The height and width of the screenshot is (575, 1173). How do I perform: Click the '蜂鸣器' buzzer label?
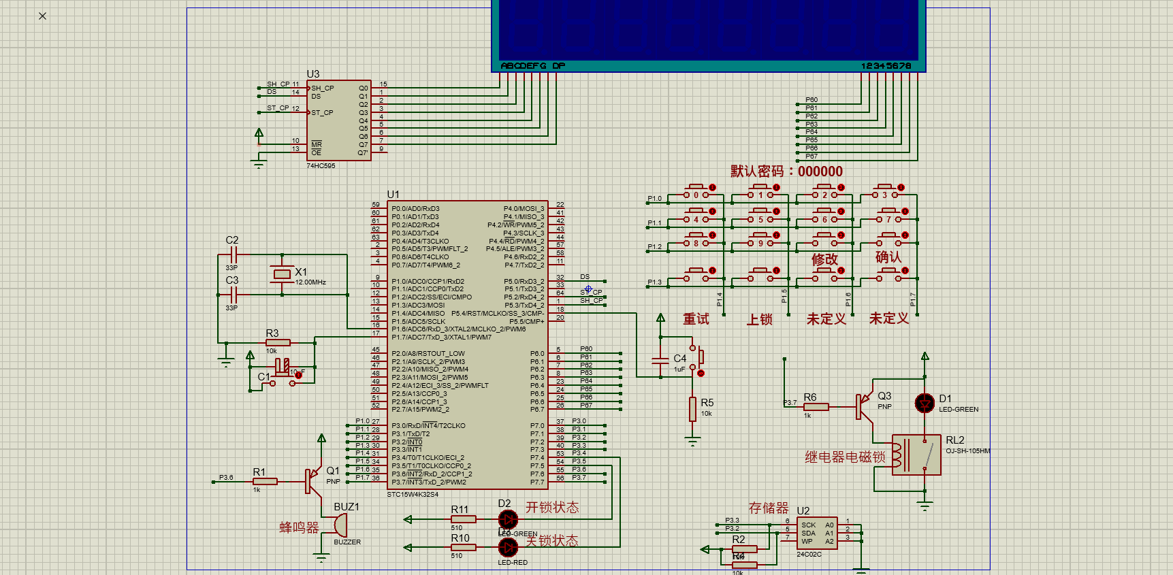point(299,527)
